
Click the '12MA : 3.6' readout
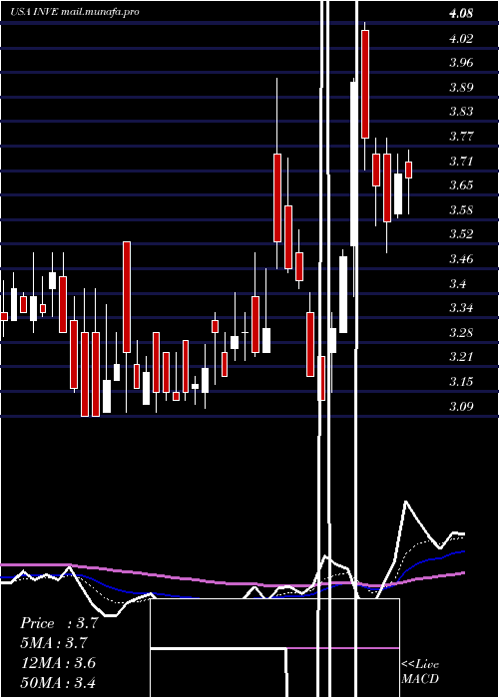(58, 663)
